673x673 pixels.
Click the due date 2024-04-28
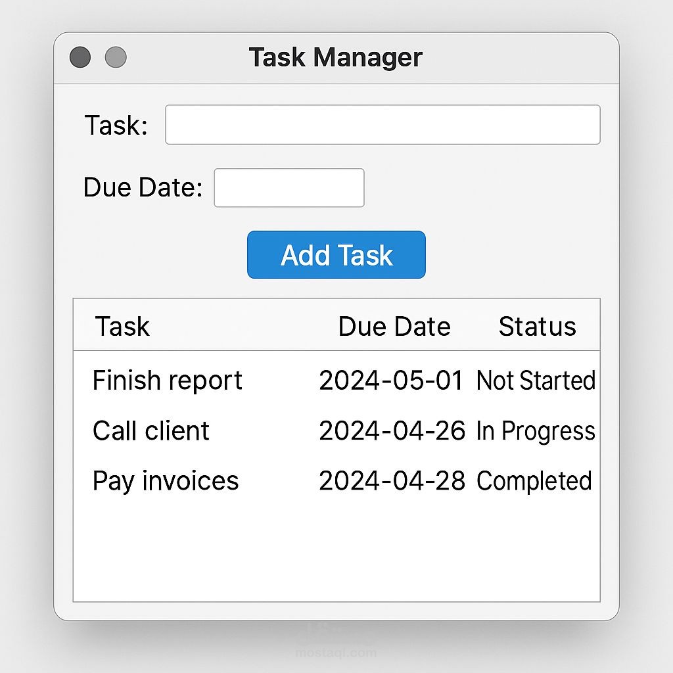pyautogui.click(x=392, y=481)
